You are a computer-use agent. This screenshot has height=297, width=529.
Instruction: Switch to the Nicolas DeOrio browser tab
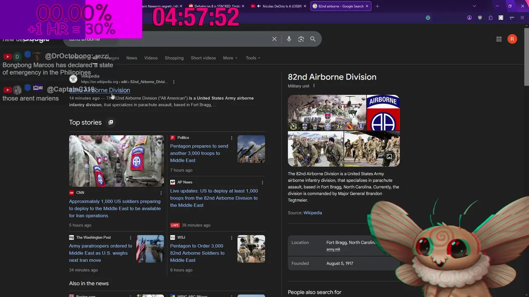278,6
